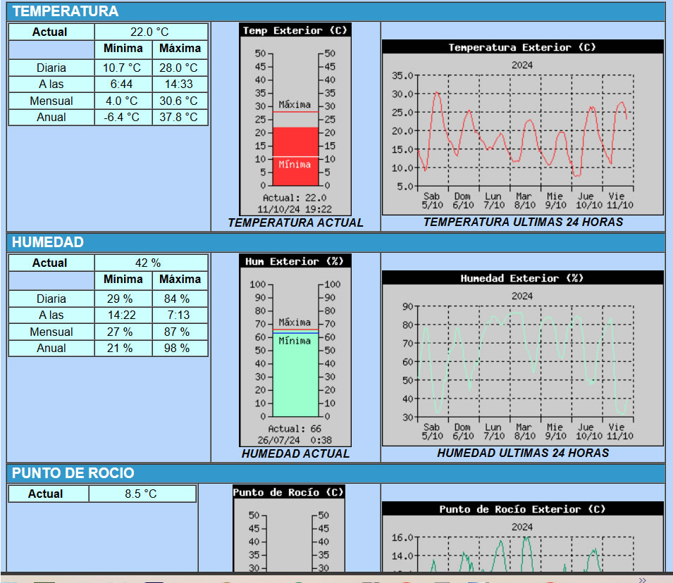Open the Punto de Rocío Exterior chart
Screen dimensions: 673x583
click(523, 537)
